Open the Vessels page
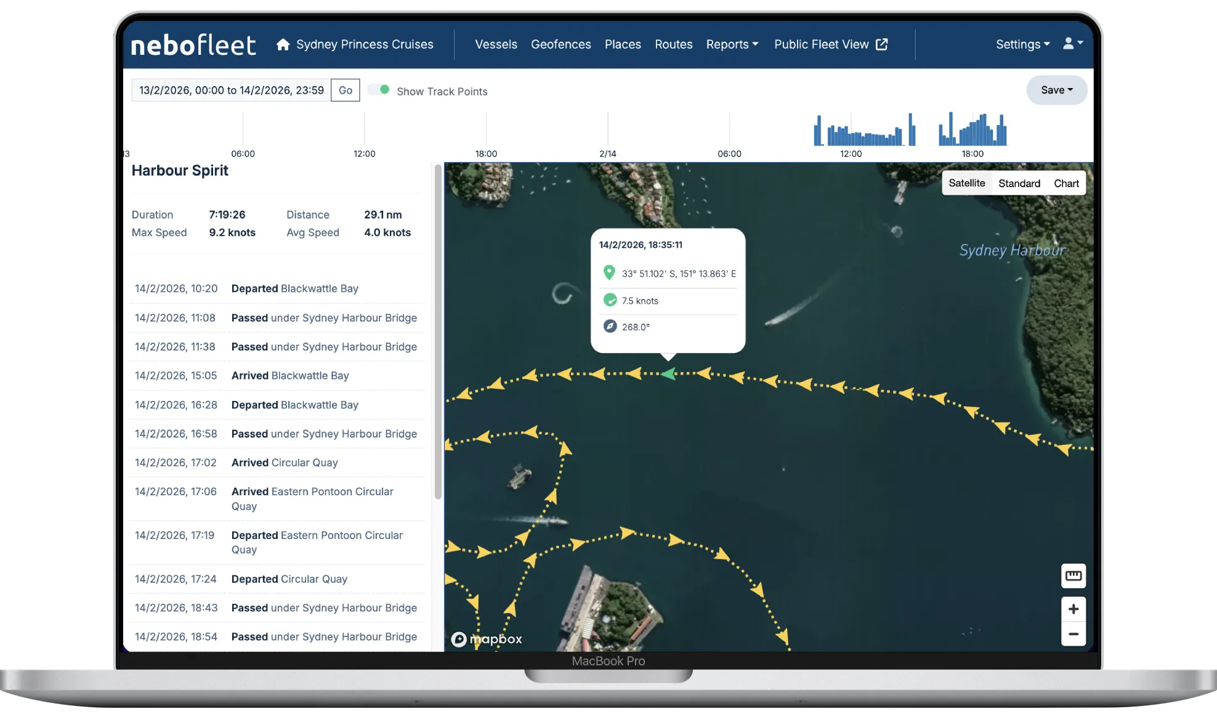The width and height of the screenshot is (1217, 725). 496,44
